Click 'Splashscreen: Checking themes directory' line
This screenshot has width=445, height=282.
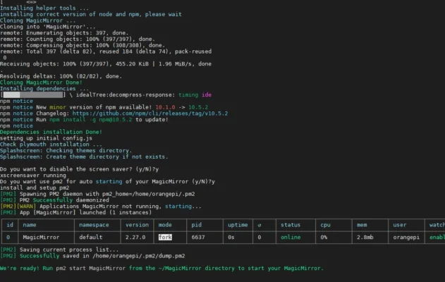pyautogui.click(x=66, y=151)
